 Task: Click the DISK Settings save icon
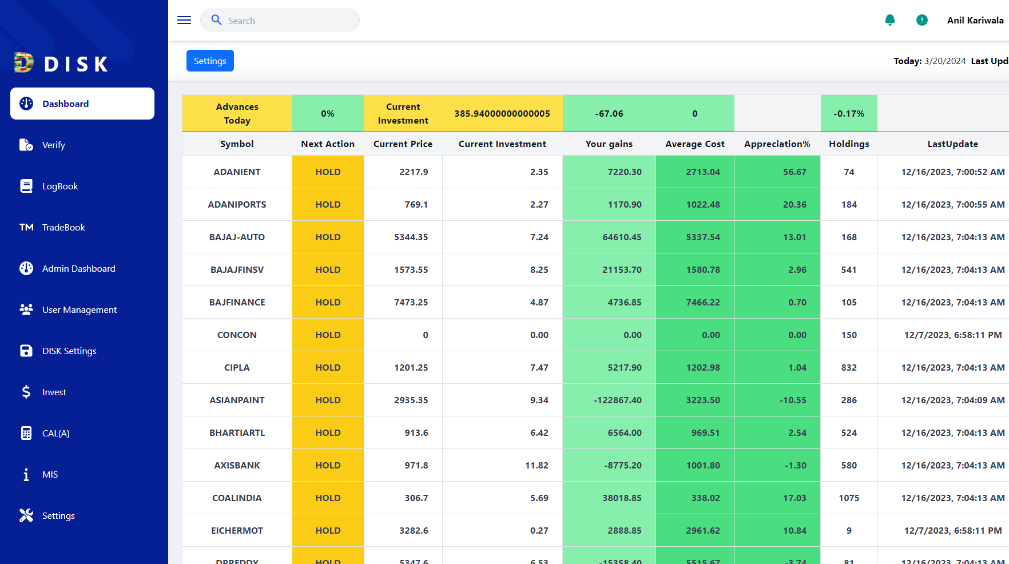(x=26, y=351)
